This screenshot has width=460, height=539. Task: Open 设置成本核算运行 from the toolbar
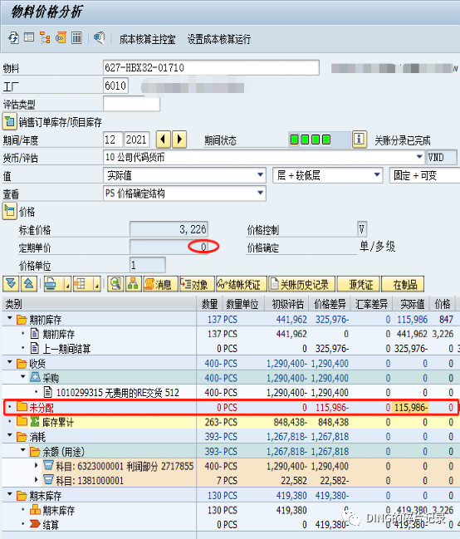coord(218,39)
